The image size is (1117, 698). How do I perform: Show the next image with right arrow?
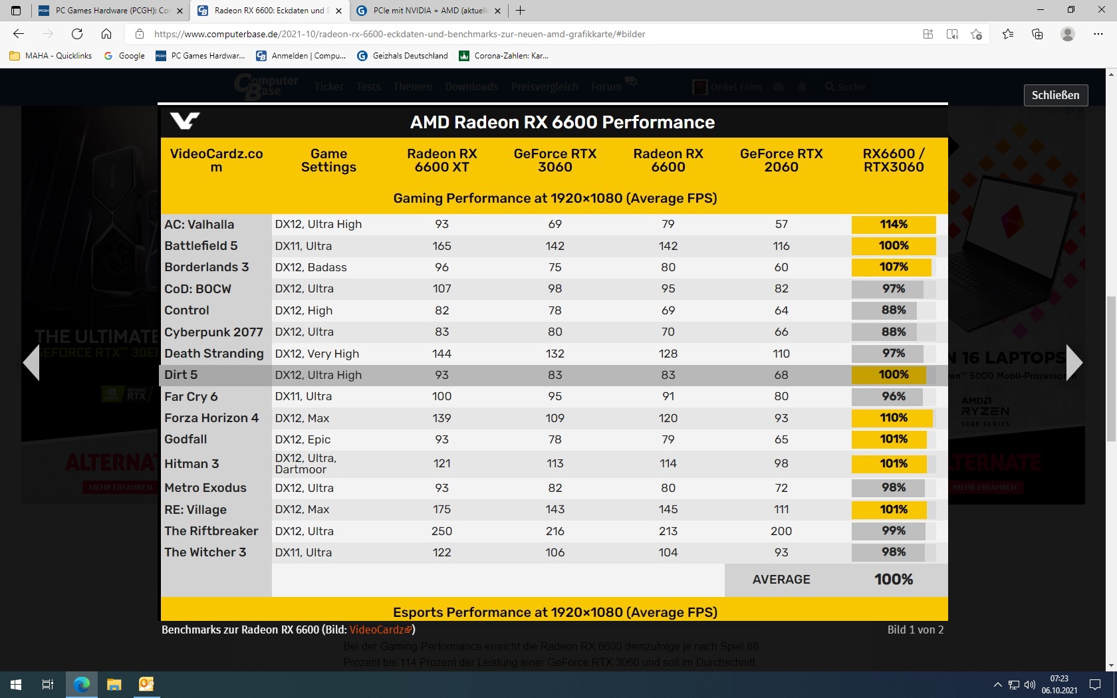pyautogui.click(x=1074, y=362)
